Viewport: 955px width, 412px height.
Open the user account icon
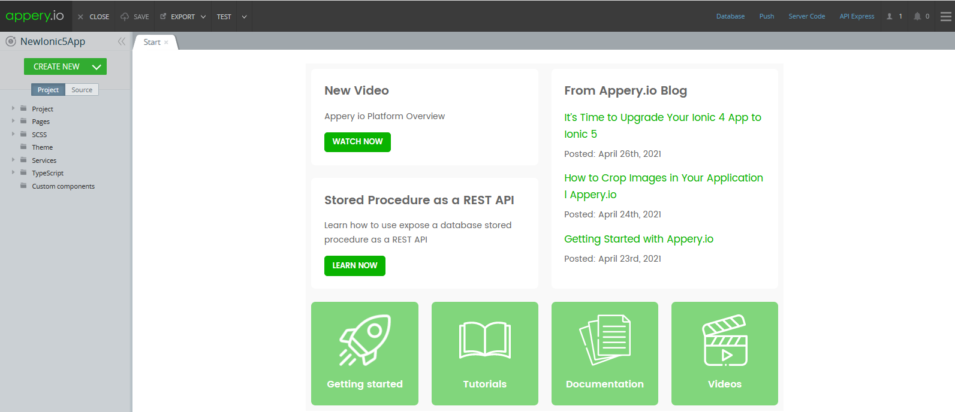pyautogui.click(x=890, y=16)
